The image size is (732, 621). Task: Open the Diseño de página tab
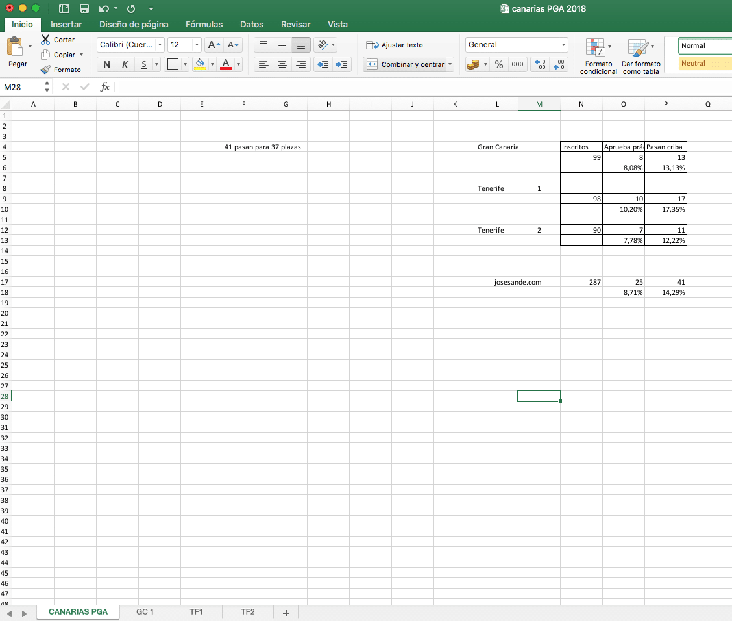point(134,24)
